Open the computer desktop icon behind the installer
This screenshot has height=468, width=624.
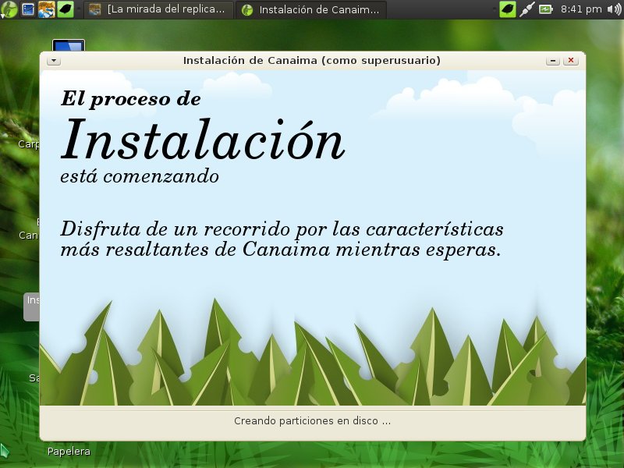click(x=69, y=45)
